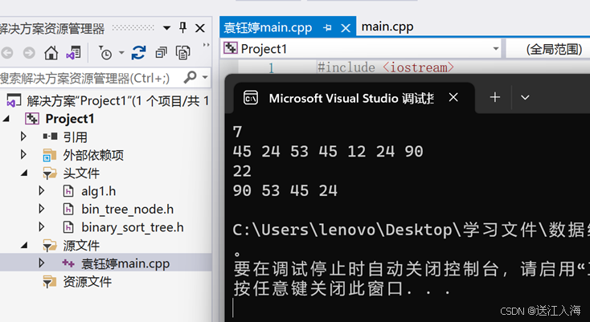The width and height of the screenshot is (590, 322).
Task: Collapse the 头文件 filter folder
Action: click(x=24, y=173)
